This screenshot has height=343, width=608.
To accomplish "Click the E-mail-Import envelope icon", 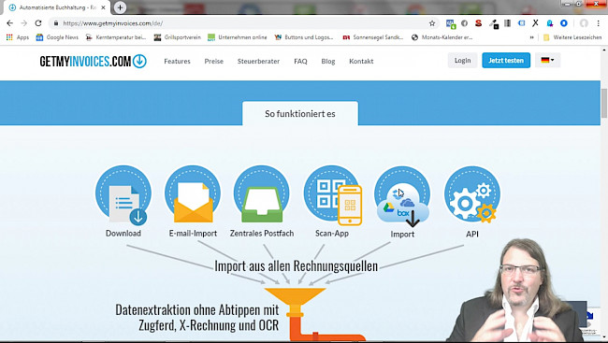I will tap(193, 194).
